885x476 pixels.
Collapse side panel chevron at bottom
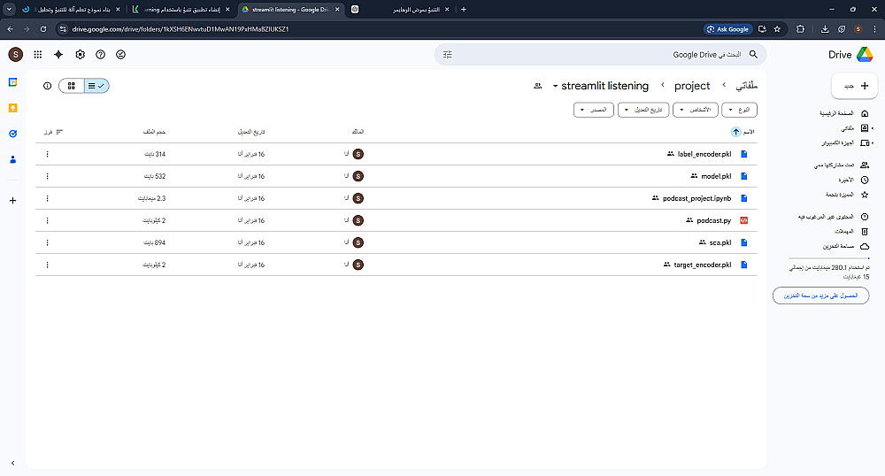pos(13,463)
